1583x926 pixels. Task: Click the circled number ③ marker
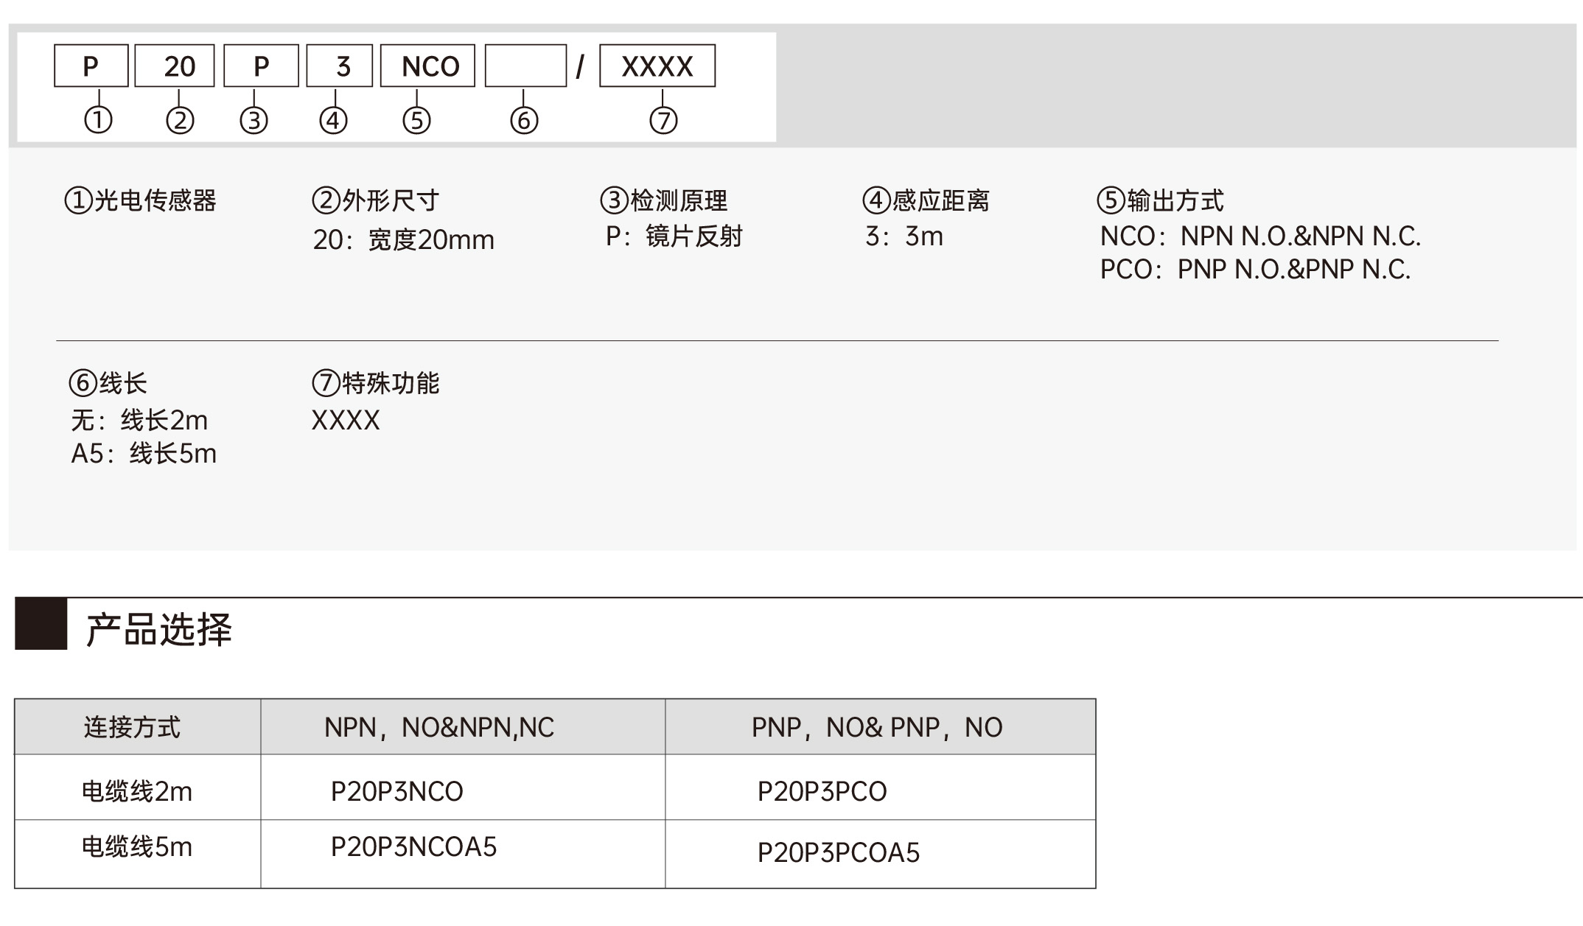[x=254, y=120]
